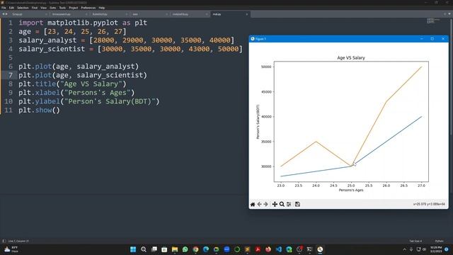Open the Windows Start menu
Screen dimensions: 453x255
(133, 249)
